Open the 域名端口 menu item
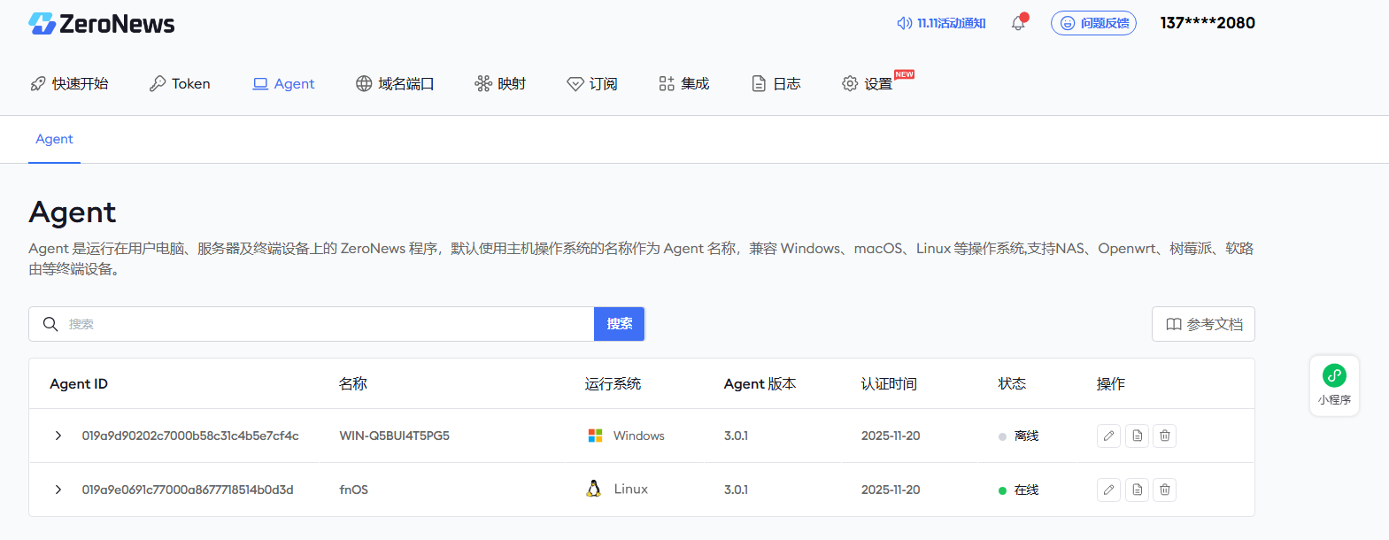 395,83
